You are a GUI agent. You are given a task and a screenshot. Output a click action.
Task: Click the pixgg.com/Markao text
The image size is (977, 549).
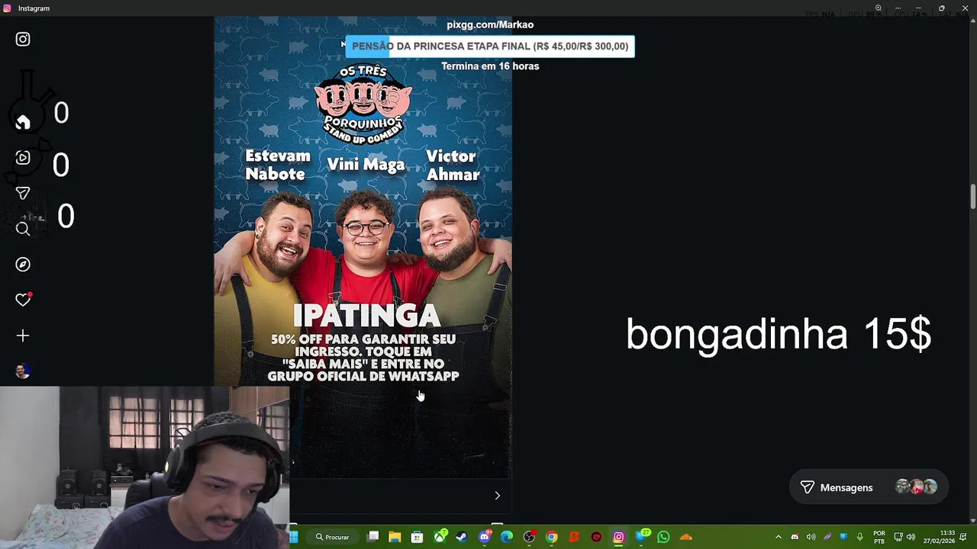(490, 25)
